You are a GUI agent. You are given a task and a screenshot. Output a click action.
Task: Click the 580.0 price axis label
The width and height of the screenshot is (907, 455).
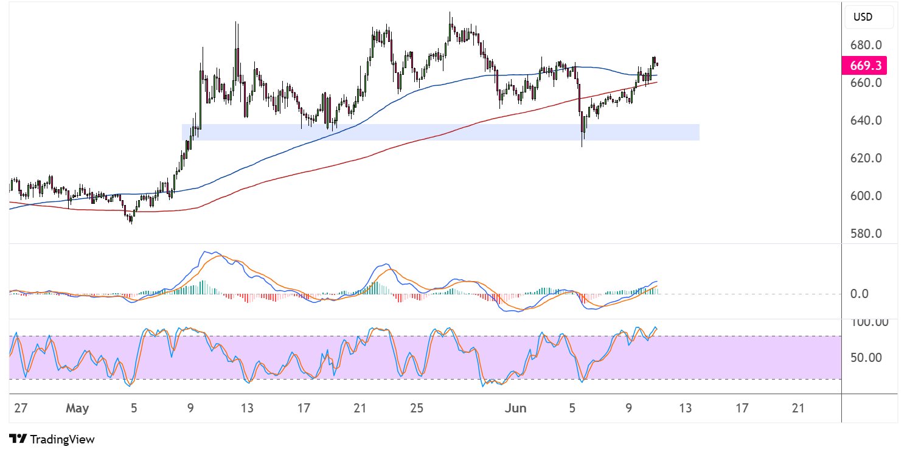coord(866,234)
